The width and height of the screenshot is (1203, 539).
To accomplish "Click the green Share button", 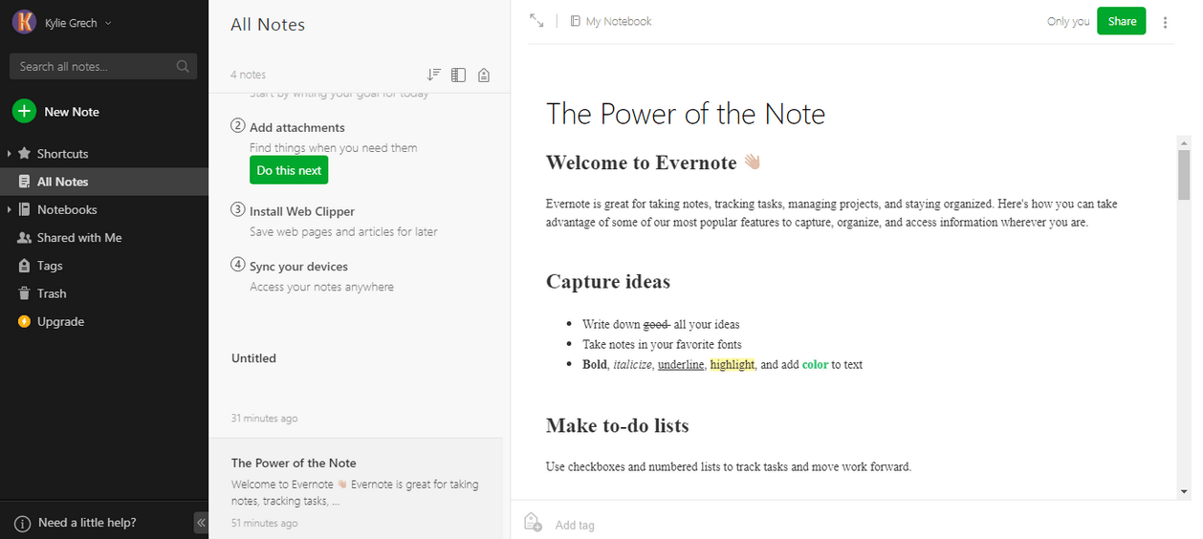I will coord(1122,21).
